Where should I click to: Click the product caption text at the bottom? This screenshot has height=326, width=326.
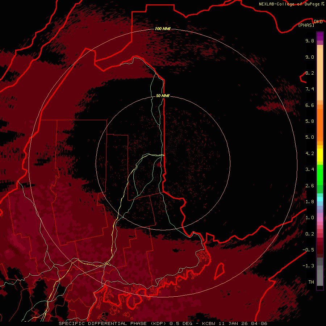(163, 323)
